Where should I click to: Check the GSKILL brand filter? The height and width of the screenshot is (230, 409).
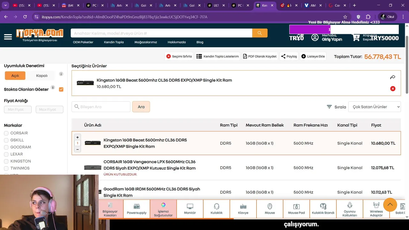[6, 140]
